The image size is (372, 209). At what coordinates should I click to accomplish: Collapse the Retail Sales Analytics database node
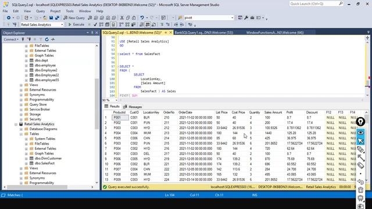16,124
